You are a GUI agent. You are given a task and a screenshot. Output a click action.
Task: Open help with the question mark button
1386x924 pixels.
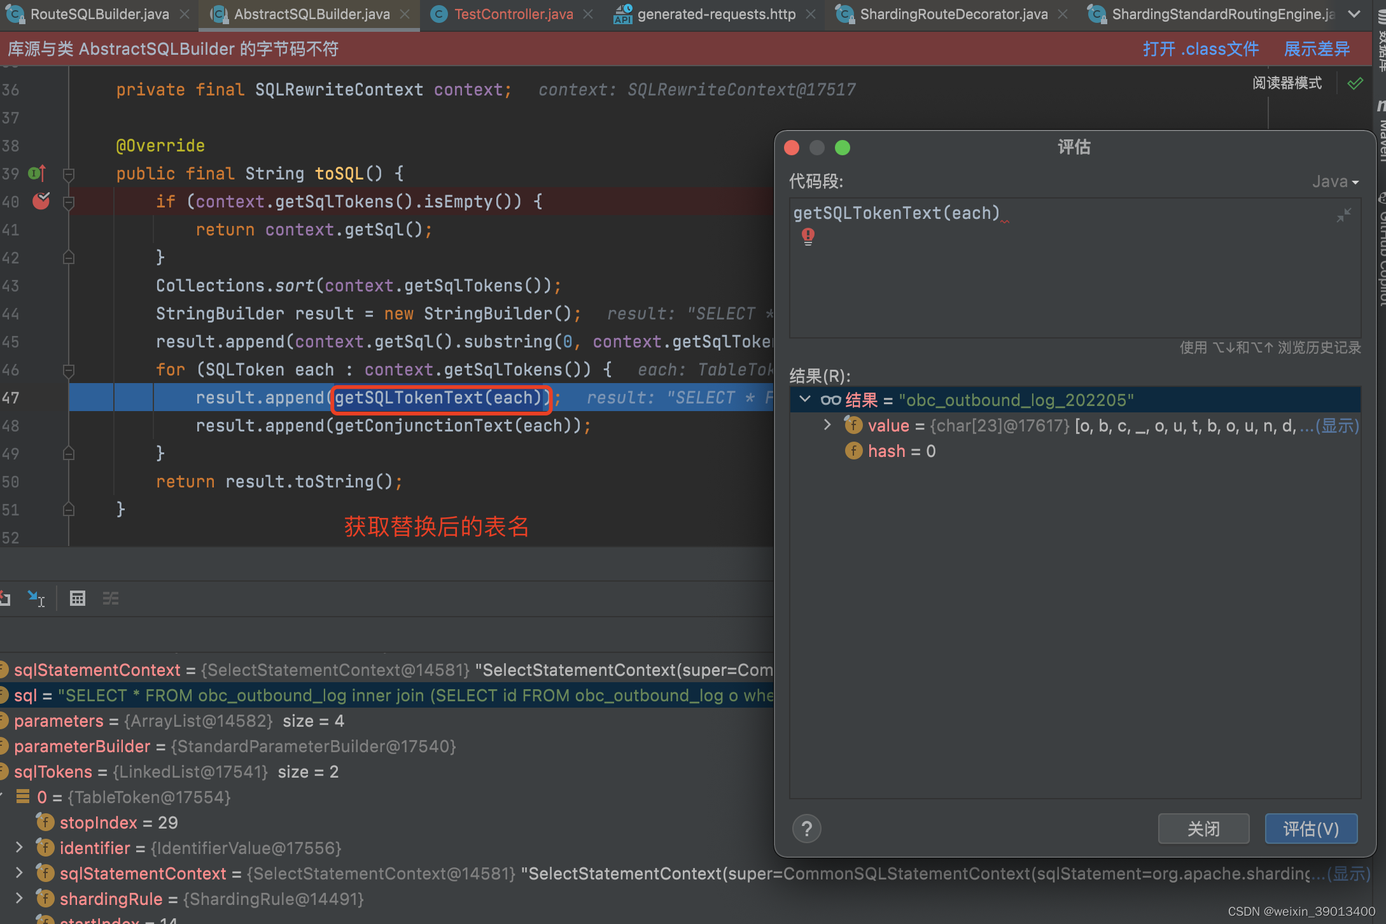point(806,829)
